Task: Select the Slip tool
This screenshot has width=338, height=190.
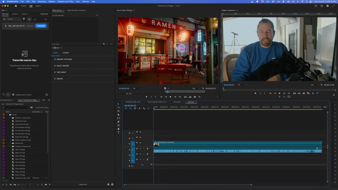Action: point(118,118)
